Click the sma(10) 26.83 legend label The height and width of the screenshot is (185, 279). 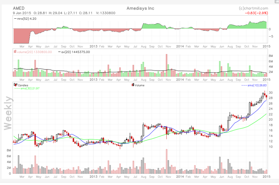(x=257, y=85)
